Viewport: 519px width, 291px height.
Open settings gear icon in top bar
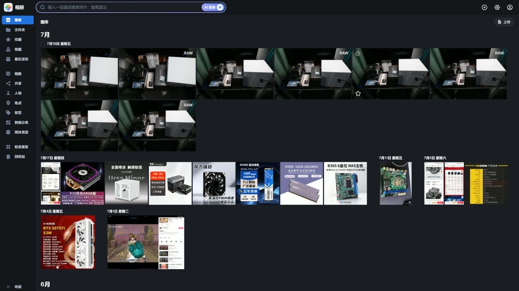point(497,7)
